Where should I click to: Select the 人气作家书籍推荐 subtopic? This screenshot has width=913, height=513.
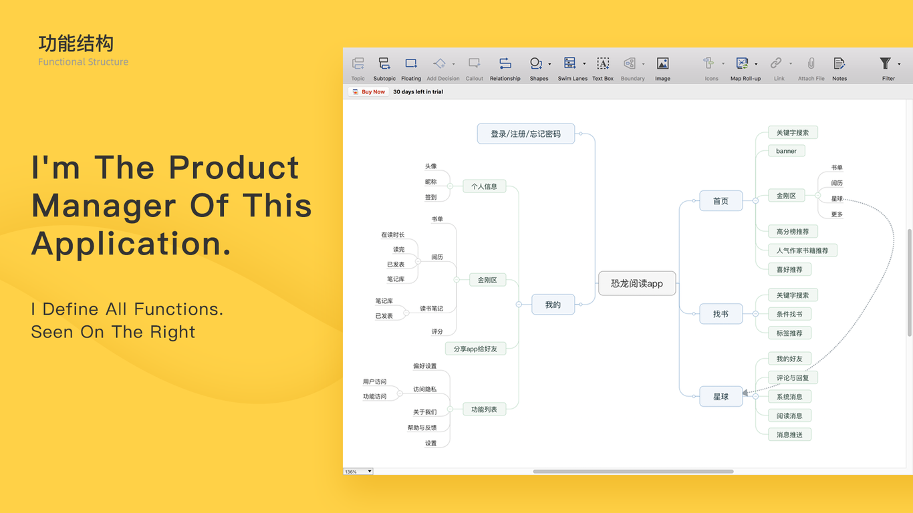(x=802, y=250)
